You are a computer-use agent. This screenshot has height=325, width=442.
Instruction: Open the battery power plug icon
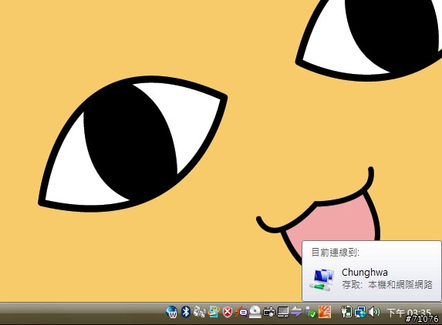[x=346, y=312]
